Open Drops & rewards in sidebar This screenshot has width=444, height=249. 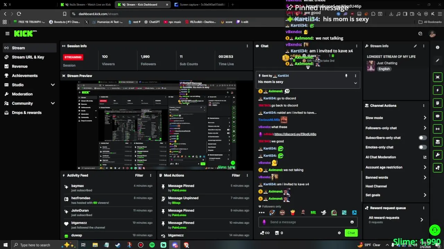[29, 112]
